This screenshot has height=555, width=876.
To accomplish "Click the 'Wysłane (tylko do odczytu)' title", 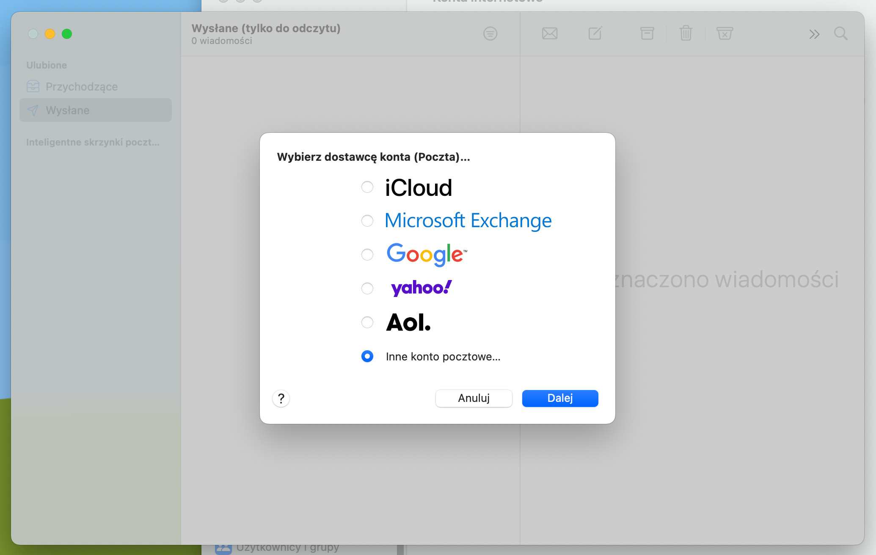I will click(266, 28).
